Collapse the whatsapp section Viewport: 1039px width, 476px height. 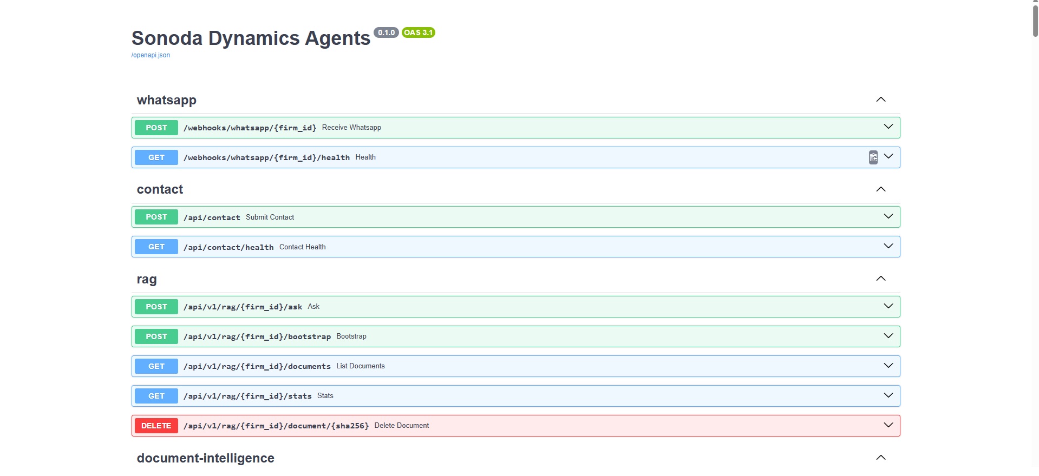coord(881,100)
